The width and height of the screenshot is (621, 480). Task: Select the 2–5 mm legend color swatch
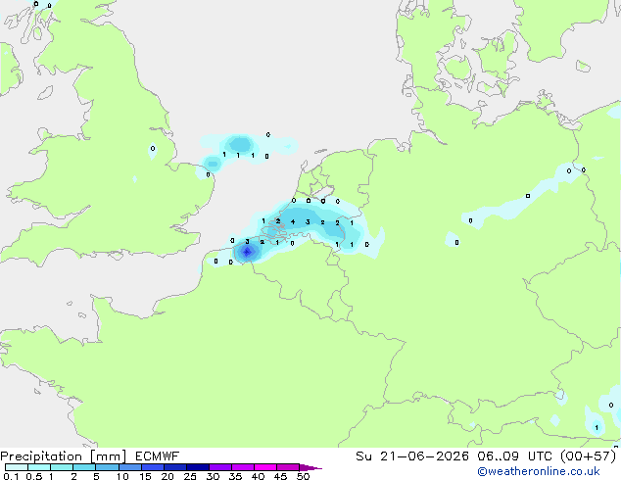(x=84, y=467)
